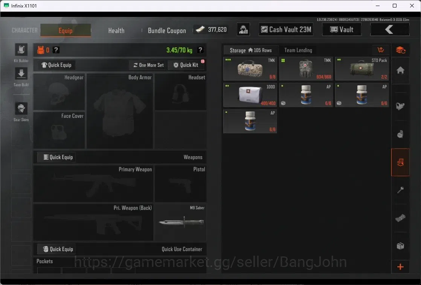Select the empty Face Cover slot
Image resolution: width=421 pixels, height=285 pixels.
[x=59, y=130]
